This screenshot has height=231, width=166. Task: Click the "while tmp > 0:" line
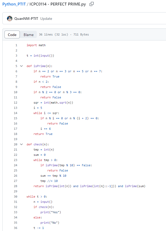point(45,160)
